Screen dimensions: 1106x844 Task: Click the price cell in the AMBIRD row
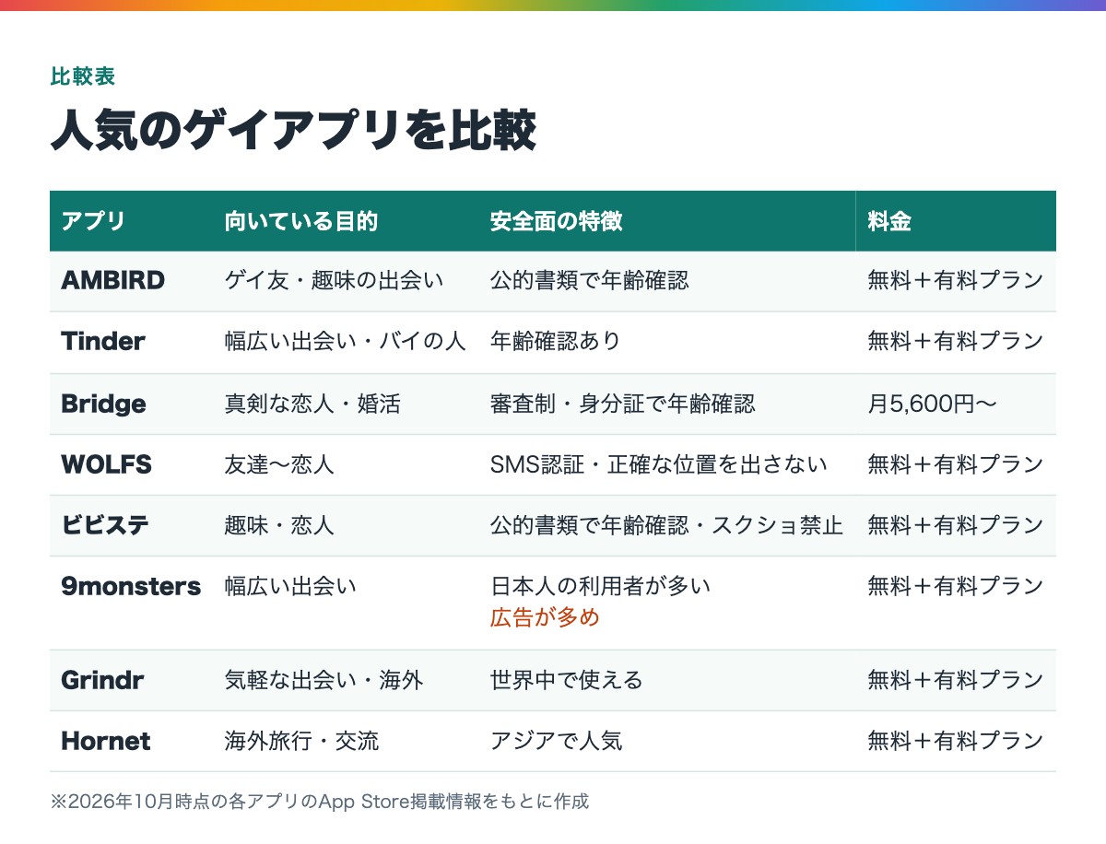956,281
